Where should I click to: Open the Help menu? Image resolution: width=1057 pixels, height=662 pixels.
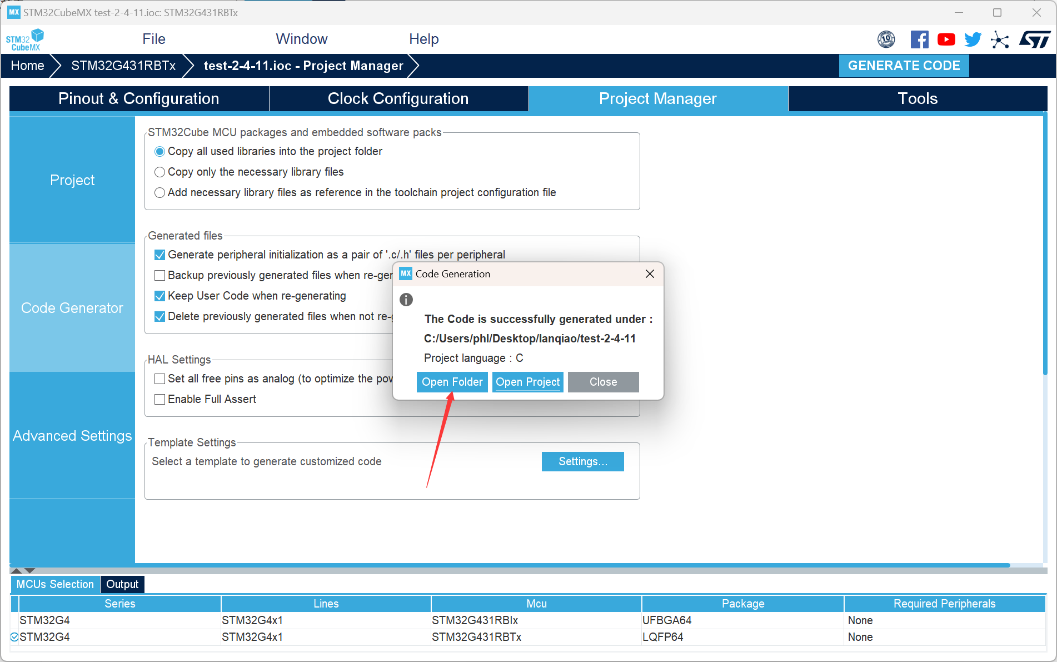[x=424, y=39]
